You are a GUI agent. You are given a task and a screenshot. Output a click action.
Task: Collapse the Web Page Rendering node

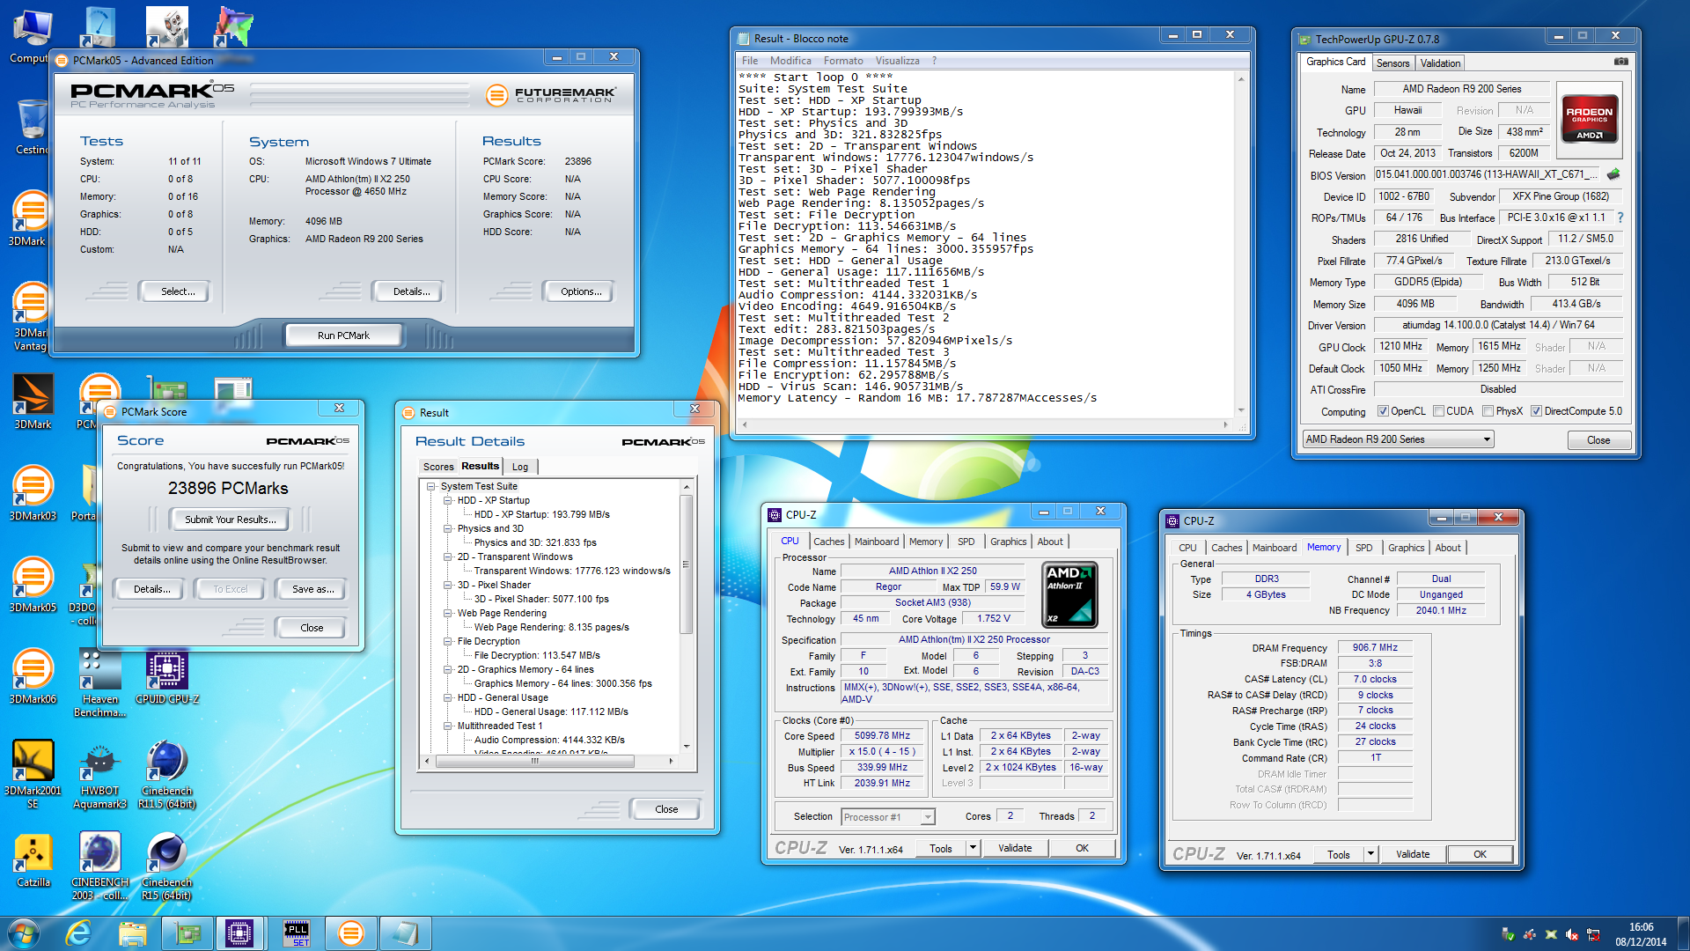448,613
